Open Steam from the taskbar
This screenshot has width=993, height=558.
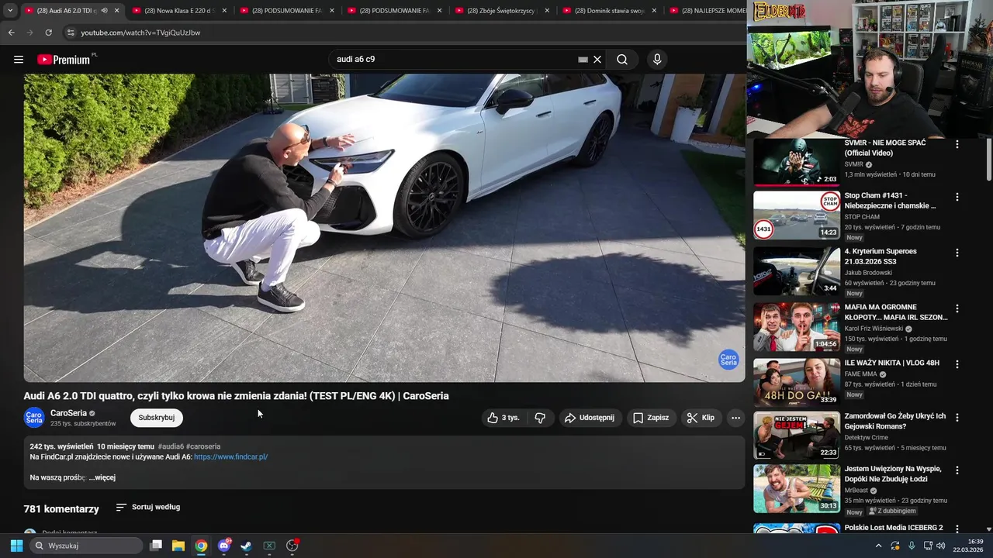tap(246, 546)
